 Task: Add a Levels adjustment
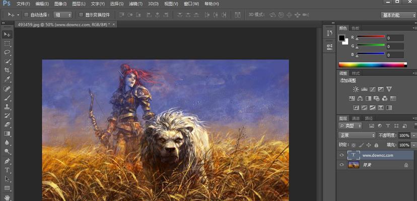point(364,89)
